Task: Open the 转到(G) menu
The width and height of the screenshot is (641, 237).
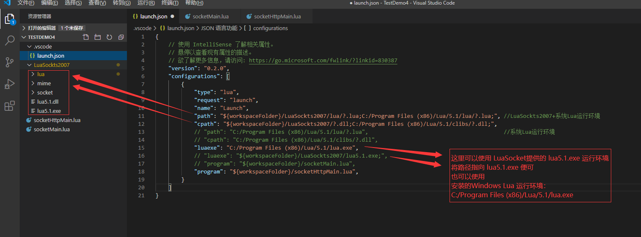Action: [x=121, y=3]
